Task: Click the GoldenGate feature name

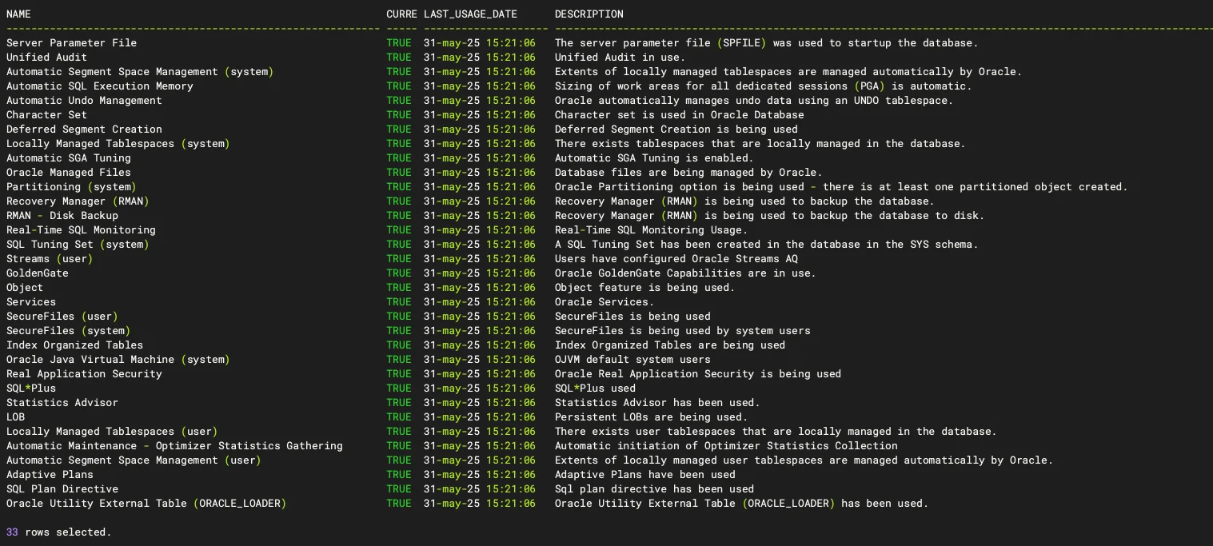Action: click(x=38, y=273)
